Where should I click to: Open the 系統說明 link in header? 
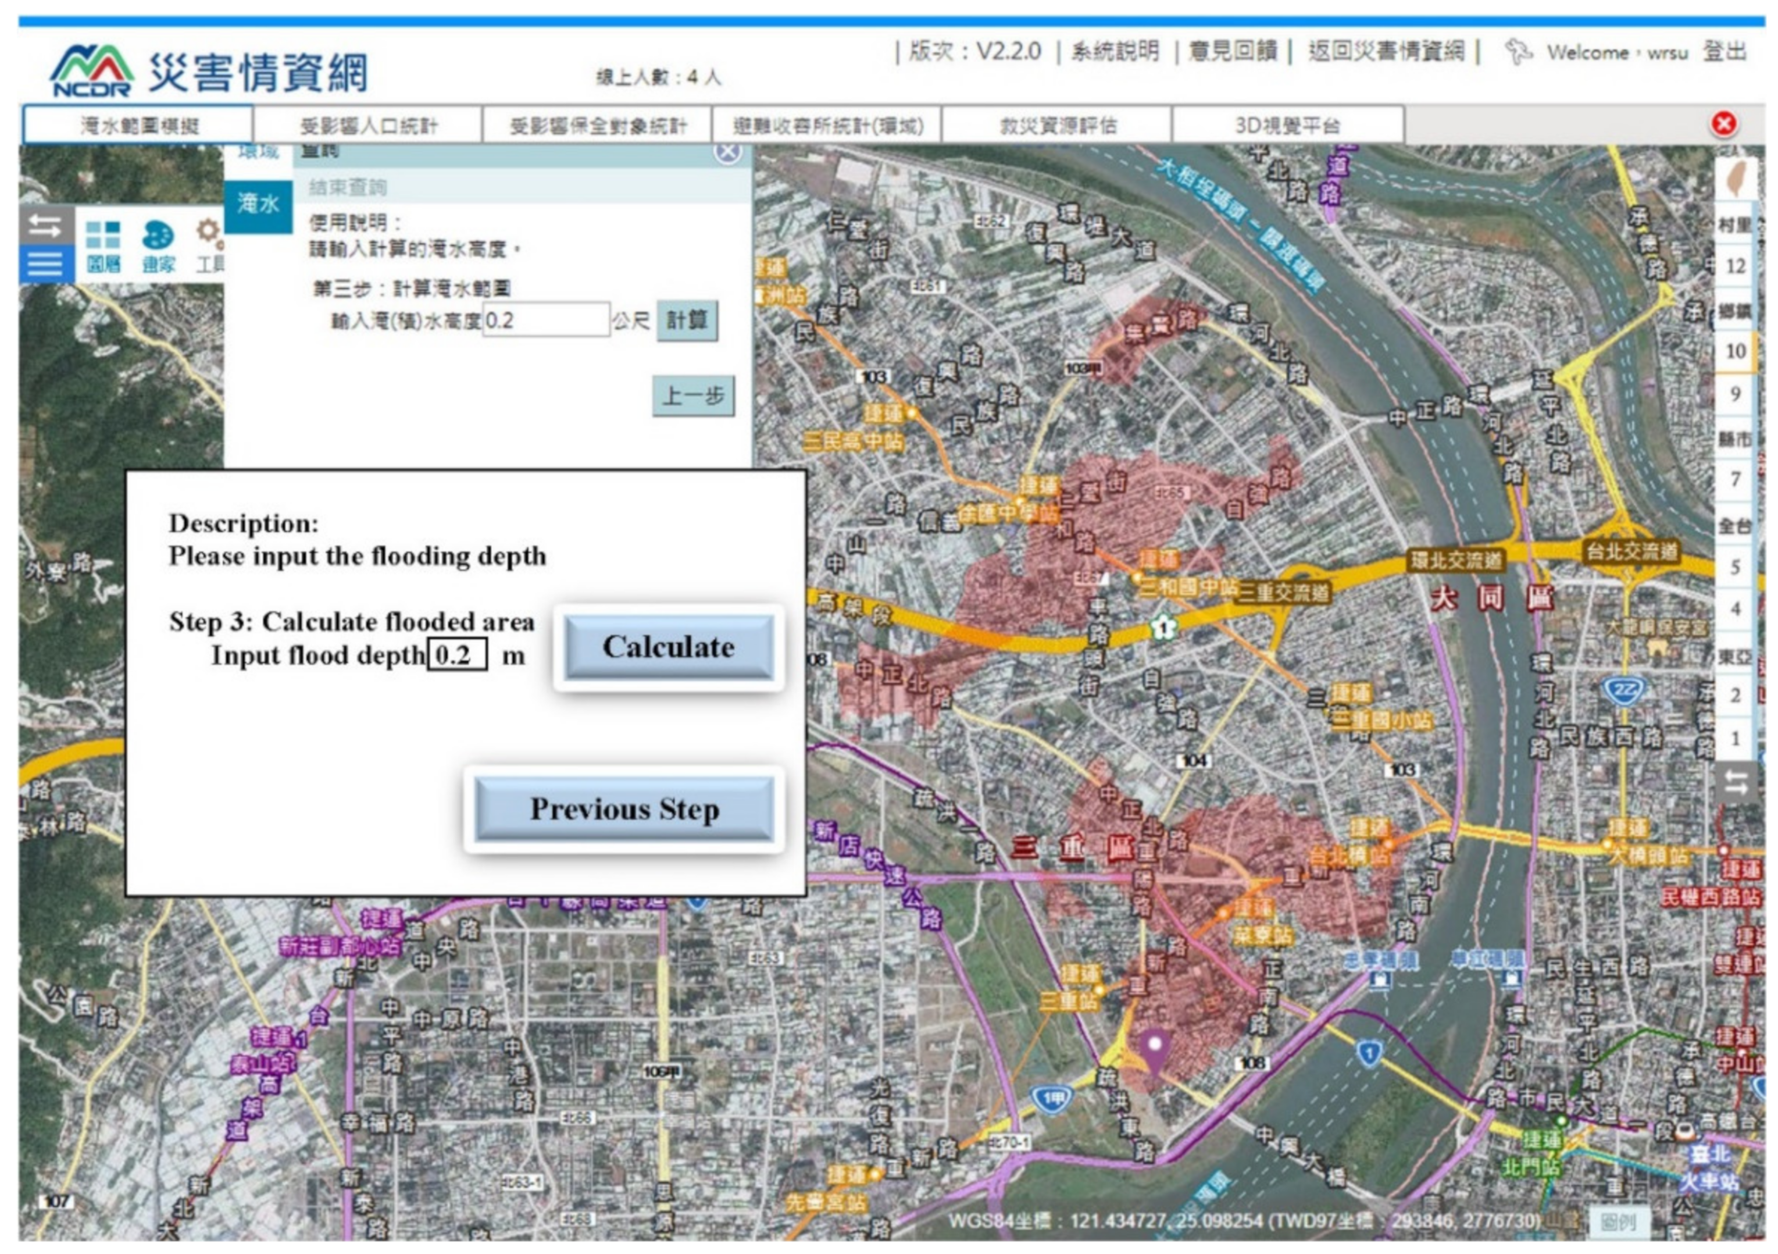tap(1115, 52)
